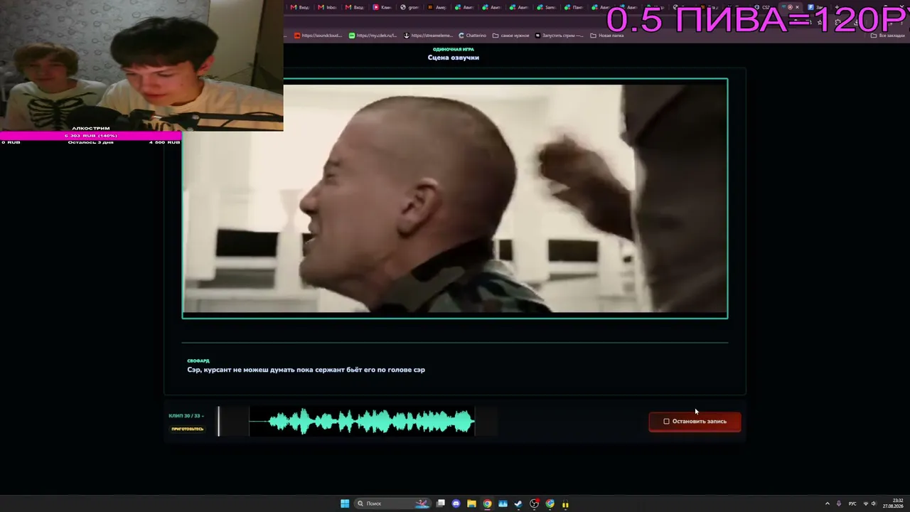This screenshot has height=512, width=910.
Task: Open the taskbar clock showing 23:32
Action: 893,503
